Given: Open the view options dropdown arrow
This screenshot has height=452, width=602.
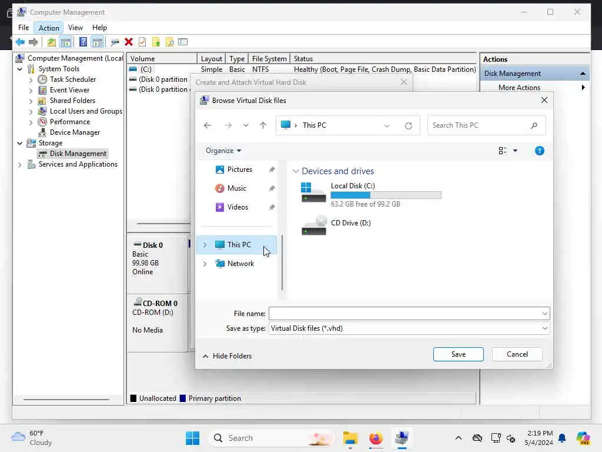Looking at the screenshot, I should 515,151.
